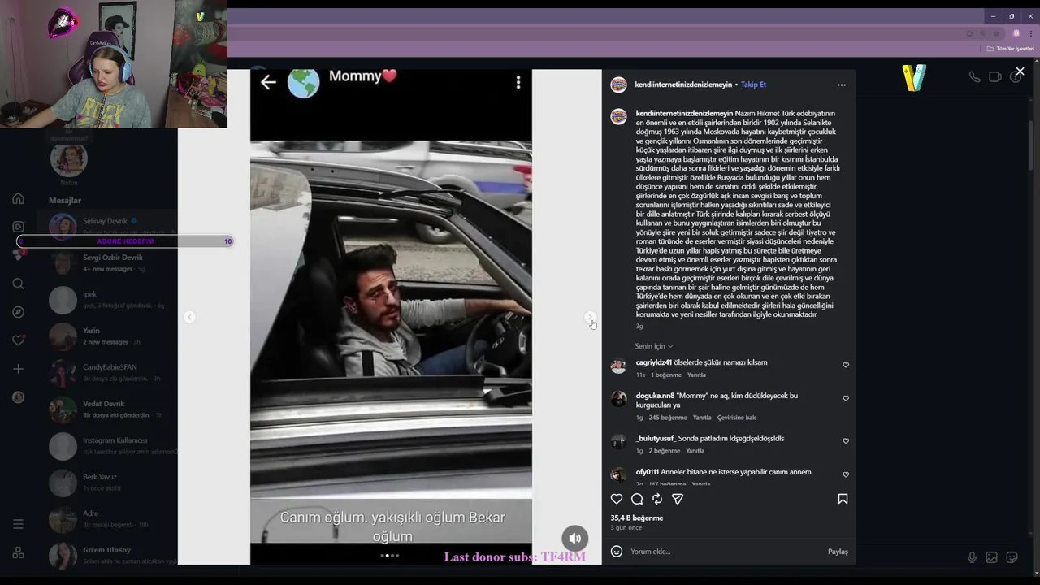Viewport: 1040px width, 585px height.
Task: Open sticker picker icon in chat
Action: click(1012, 557)
